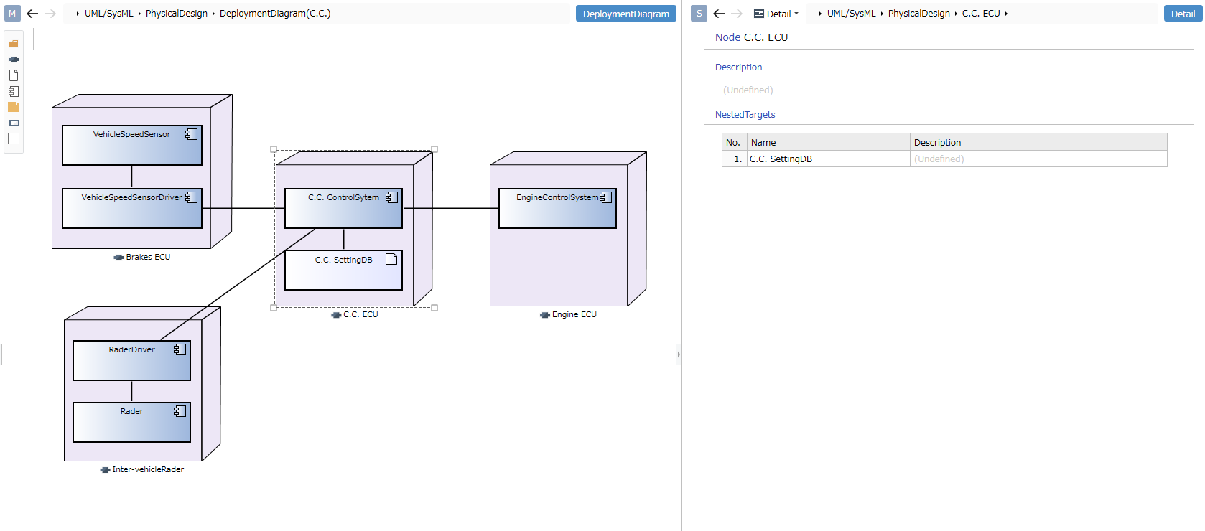
Task: Select the Rader component
Action: pos(131,423)
